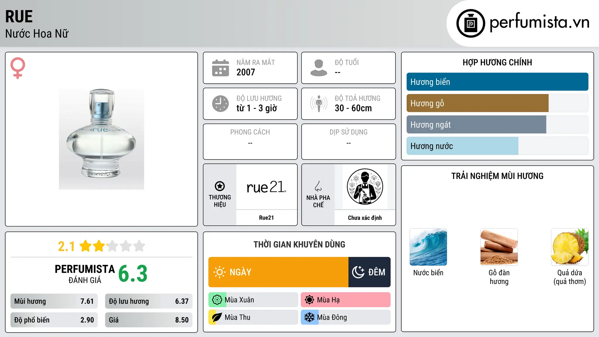
Task: Click the Dịp sử dụng heading
Action: [x=349, y=132]
